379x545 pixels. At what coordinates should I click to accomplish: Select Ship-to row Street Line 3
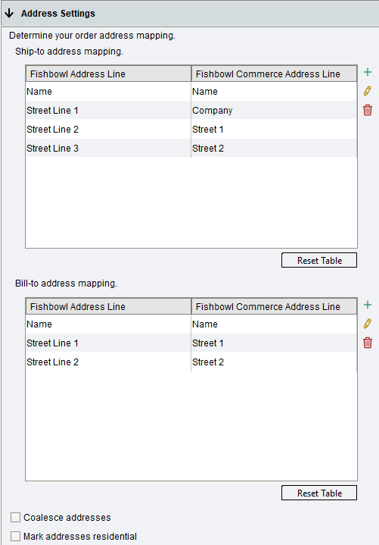191,149
